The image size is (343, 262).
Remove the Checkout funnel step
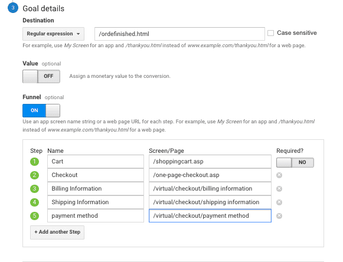(279, 175)
